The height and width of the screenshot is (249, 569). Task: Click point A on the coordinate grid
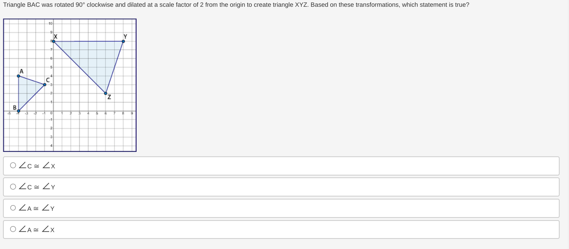coord(19,76)
